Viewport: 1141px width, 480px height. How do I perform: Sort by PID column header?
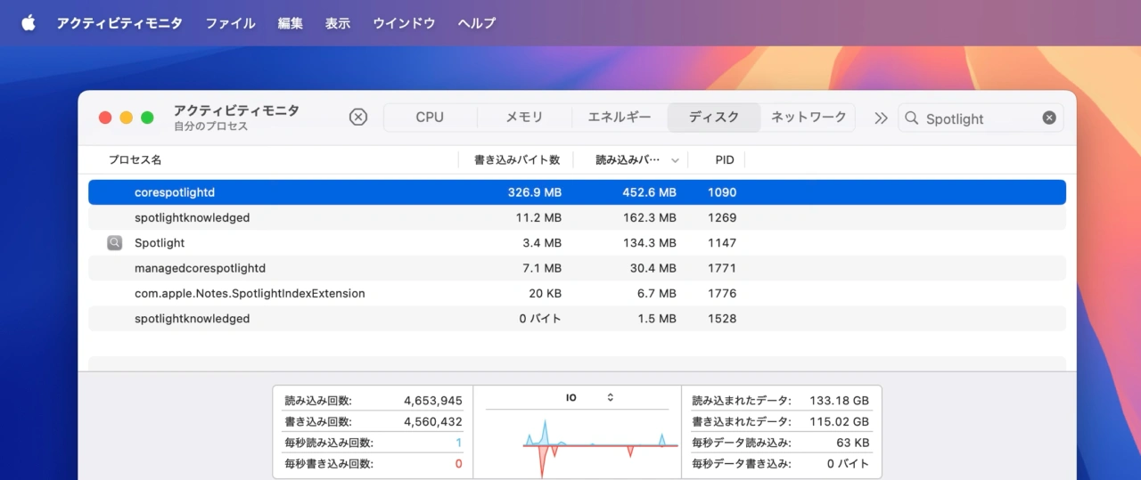tap(725, 160)
